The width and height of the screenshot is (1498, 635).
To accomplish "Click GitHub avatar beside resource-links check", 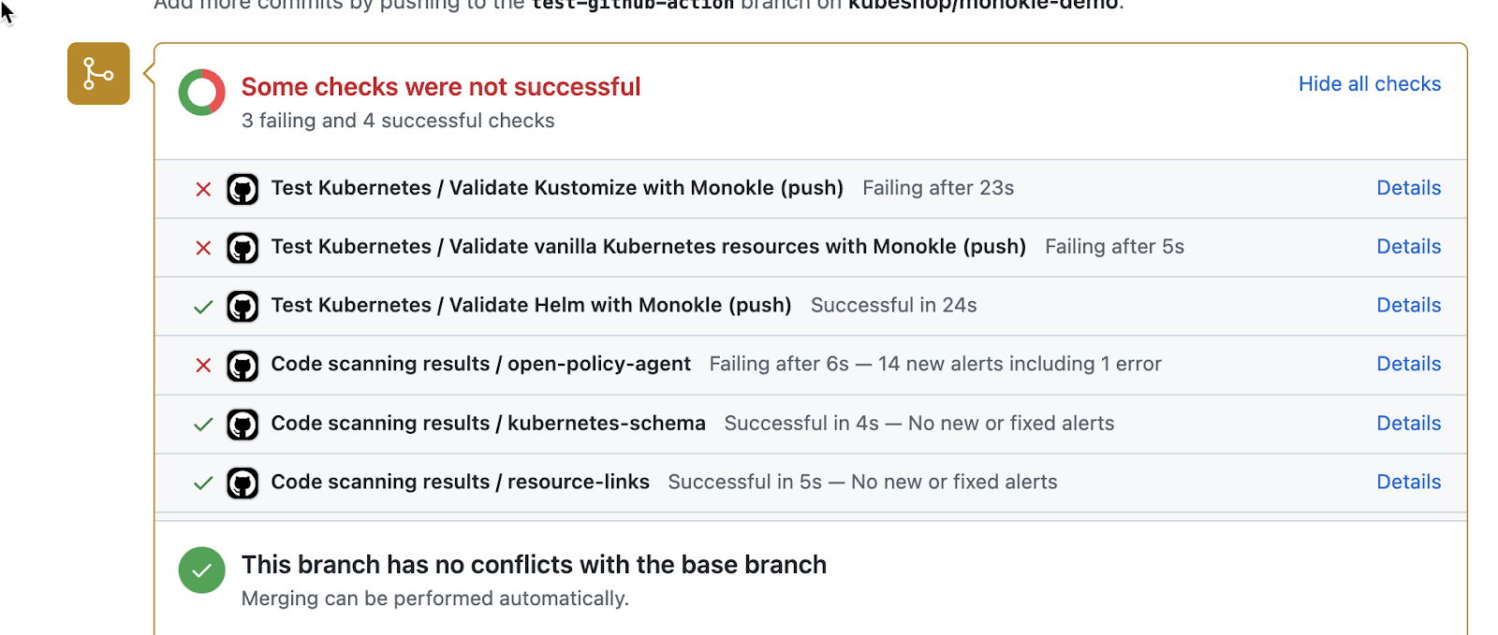I will click(x=242, y=483).
